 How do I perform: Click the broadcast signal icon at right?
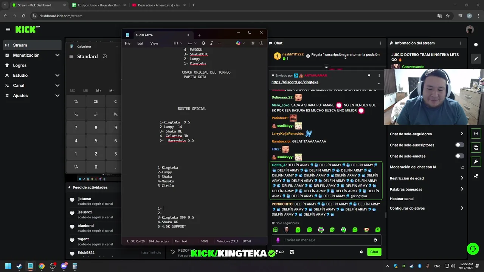pyautogui.click(x=476, y=133)
